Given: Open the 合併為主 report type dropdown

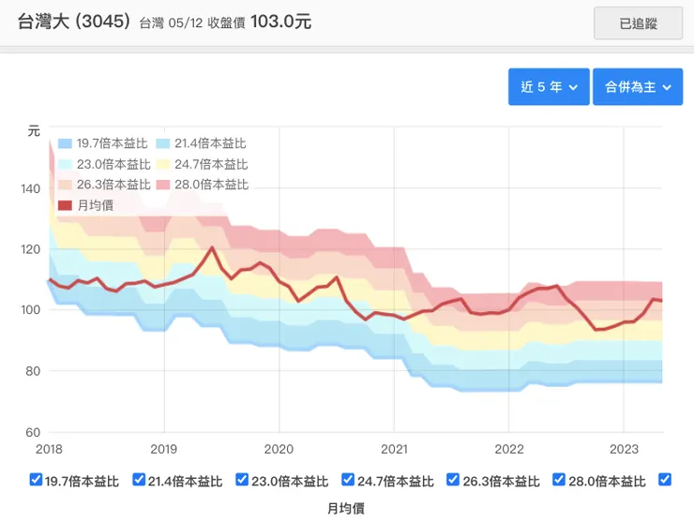Looking at the screenshot, I should pyautogui.click(x=638, y=87).
